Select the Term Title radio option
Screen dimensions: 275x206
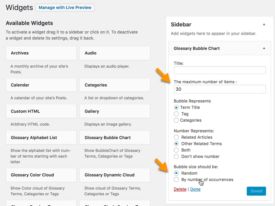(176, 107)
